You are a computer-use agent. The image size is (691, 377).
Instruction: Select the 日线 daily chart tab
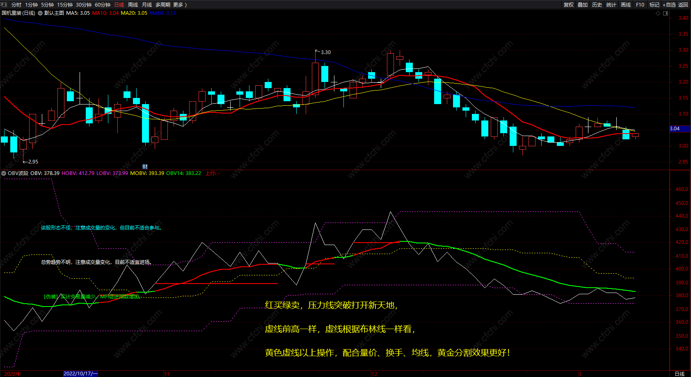pos(119,5)
